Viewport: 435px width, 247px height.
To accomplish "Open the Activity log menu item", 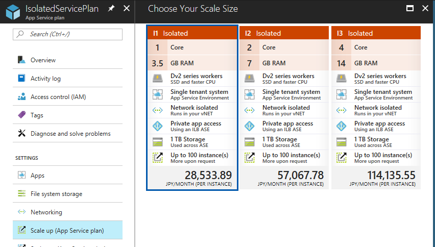I will [x=67, y=78].
